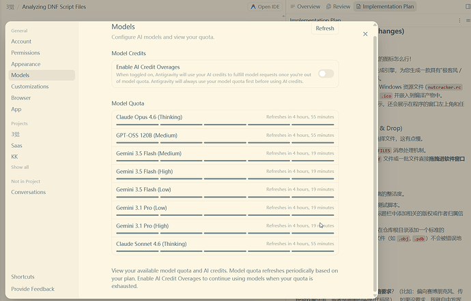Open the three-dot menu in Implementation Plan panel
The height and width of the screenshot is (301, 471).
tap(459, 20)
